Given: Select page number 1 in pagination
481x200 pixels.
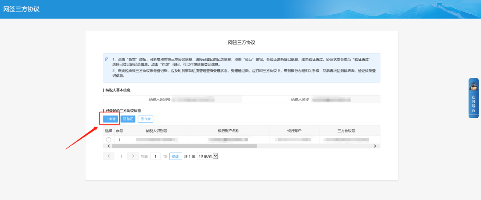Looking at the screenshot, I should [x=121, y=156].
